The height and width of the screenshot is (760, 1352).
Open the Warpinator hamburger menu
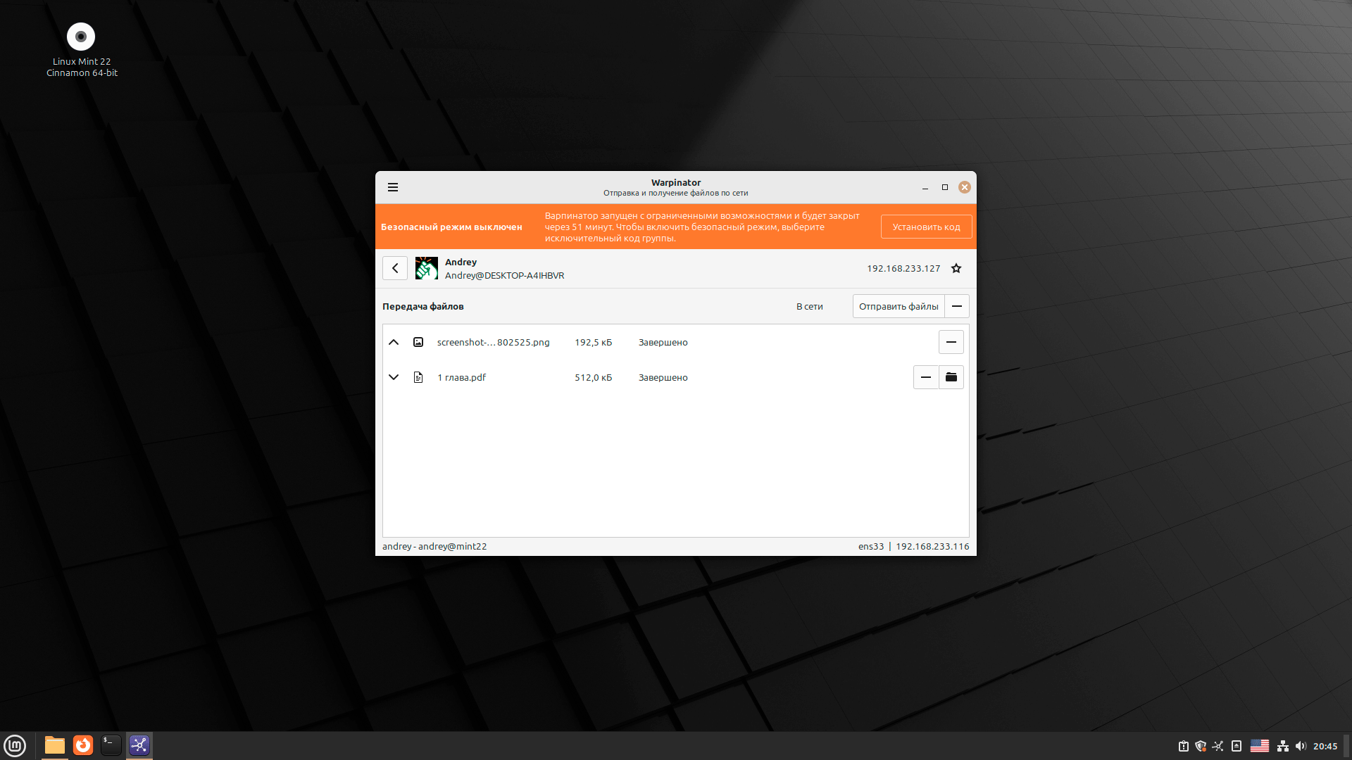(x=393, y=187)
